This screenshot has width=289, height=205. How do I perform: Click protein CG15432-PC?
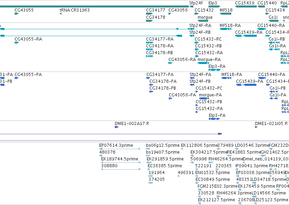(x=209, y=88)
